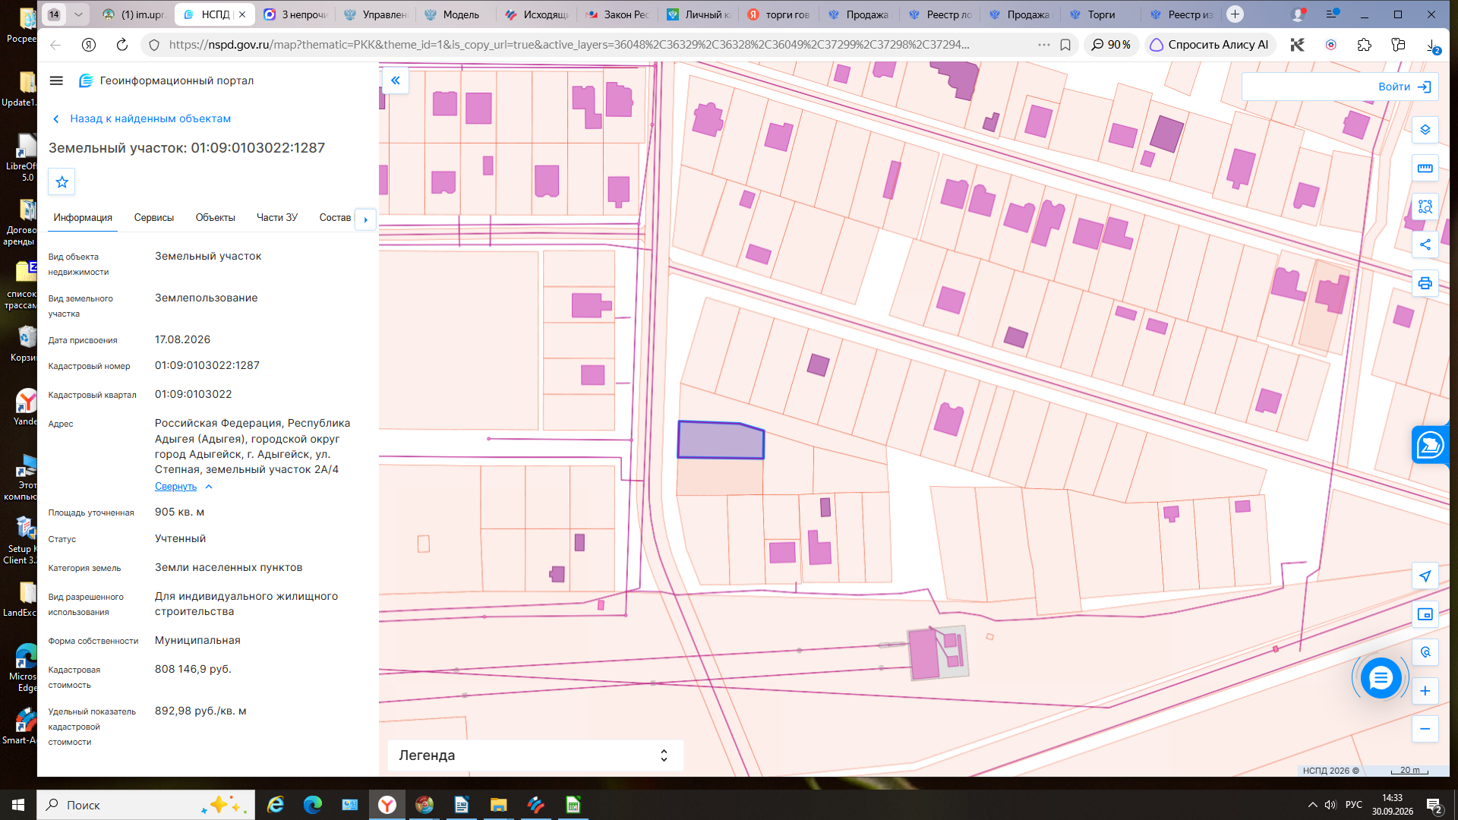Open the Части ЗУ tab

pos(277,218)
